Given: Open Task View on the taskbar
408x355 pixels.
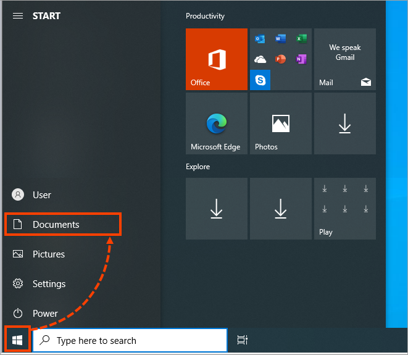Looking at the screenshot, I should (242, 340).
